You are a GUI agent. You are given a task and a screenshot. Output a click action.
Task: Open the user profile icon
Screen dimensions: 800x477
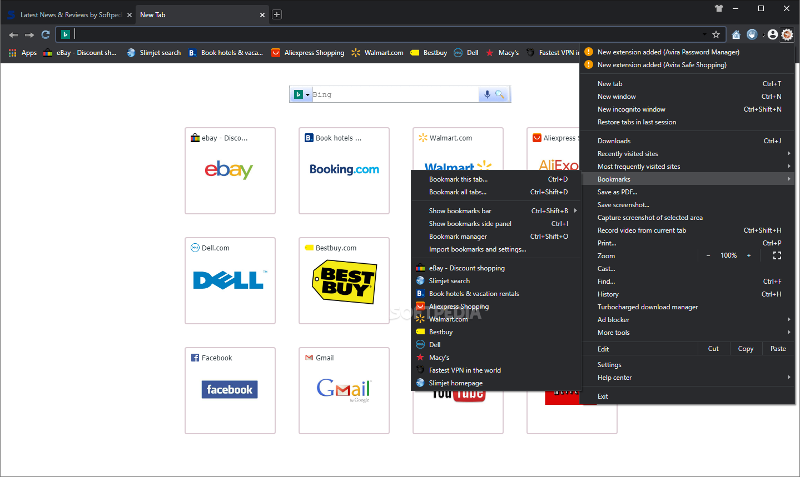[x=773, y=34]
